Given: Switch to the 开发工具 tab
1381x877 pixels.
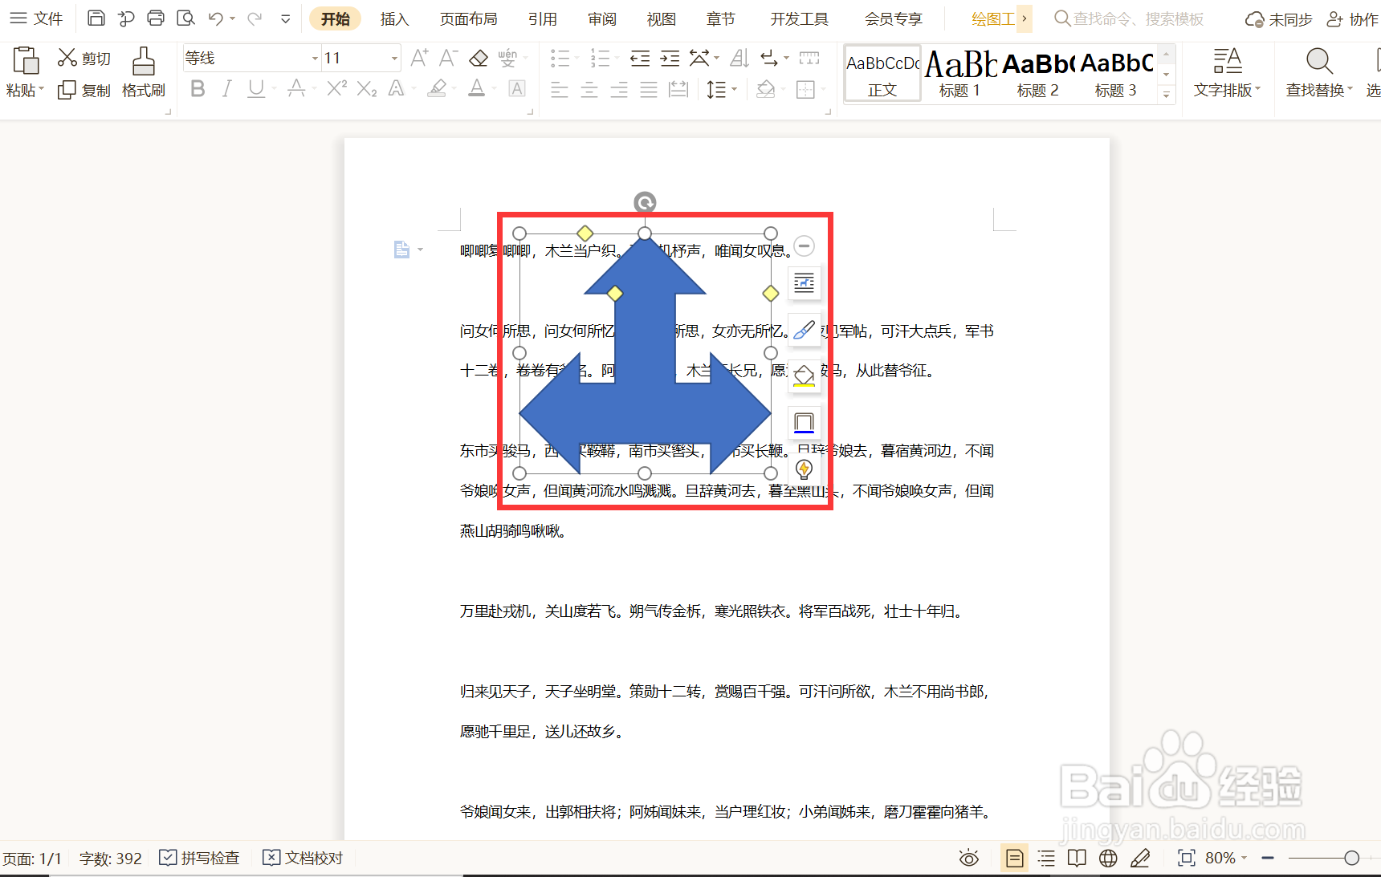Looking at the screenshot, I should [799, 18].
